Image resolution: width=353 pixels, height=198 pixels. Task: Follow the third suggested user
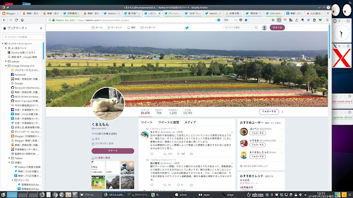258,156
